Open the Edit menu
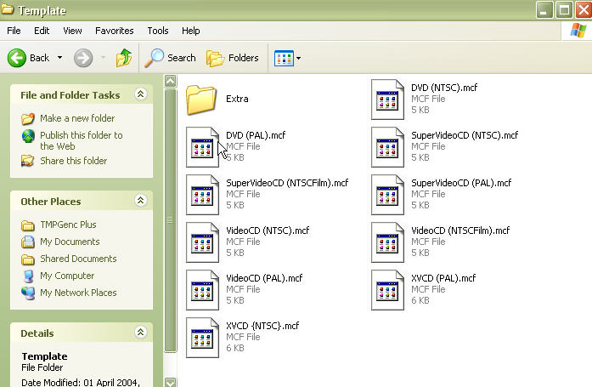Viewport: 592px width, 387px height. (42, 31)
